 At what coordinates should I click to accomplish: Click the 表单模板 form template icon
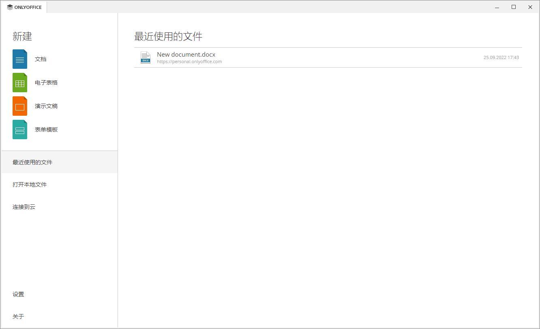click(x=19, y=129)
